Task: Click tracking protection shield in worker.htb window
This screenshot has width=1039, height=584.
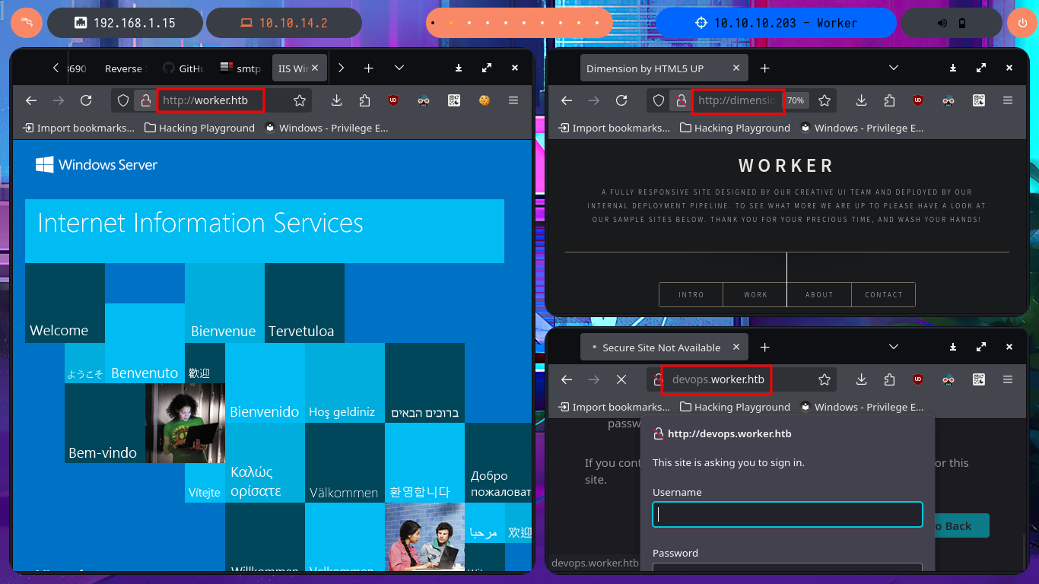Action: click(x=124, y=100)
